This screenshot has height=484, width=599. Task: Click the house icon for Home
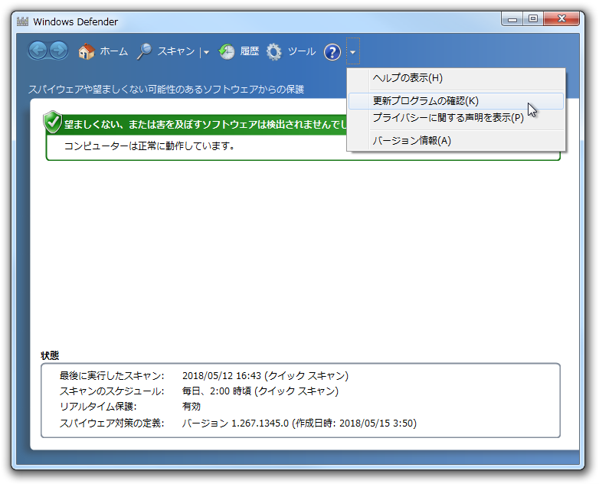tap(87, 51)
